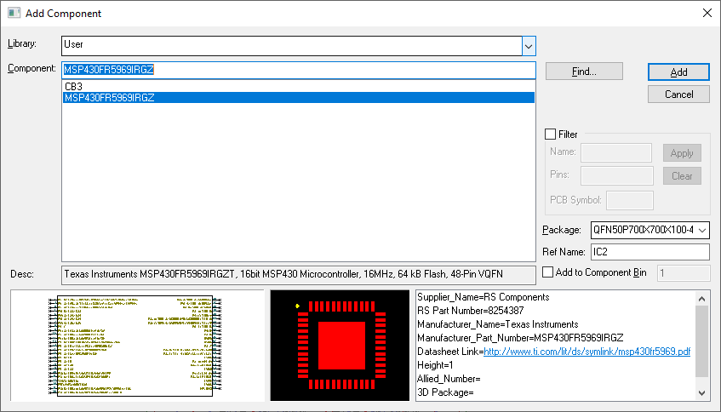The height and width of the screenshot is (412, 721).
Task: Select the Manufacturer_Name=Texas Instruments line
Action: 497,324
